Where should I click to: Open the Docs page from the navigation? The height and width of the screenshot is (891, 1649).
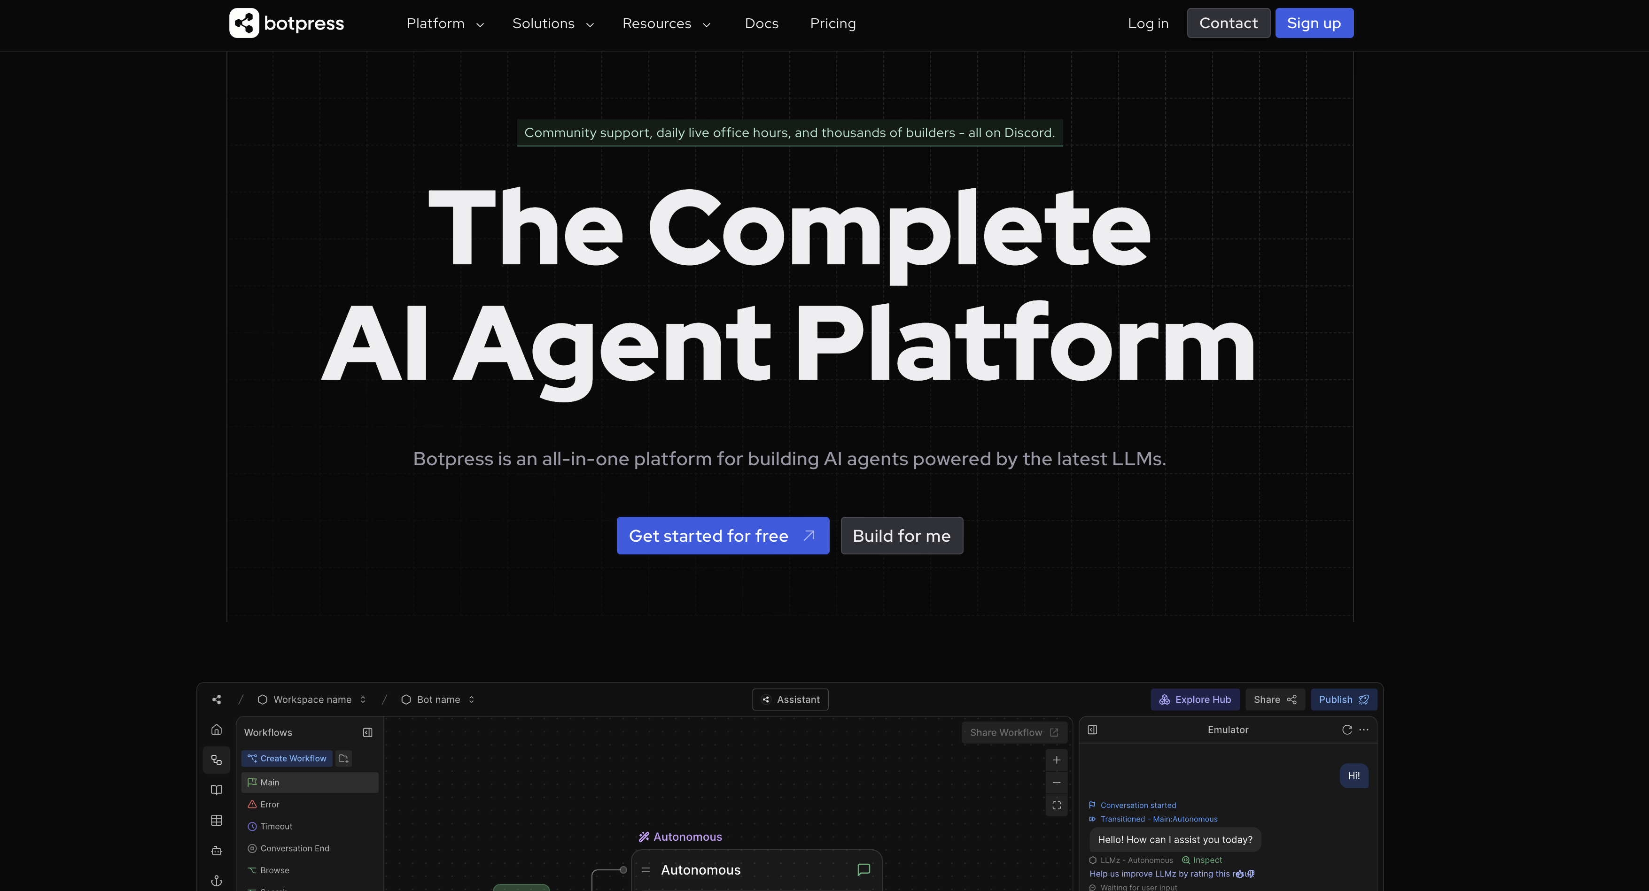coord(761,23)
